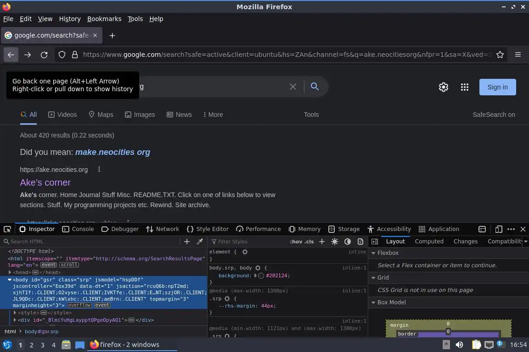The height and width of the screenshot is (352, 529).
Task: Switch to Images search results
Action: pos(140,115)
